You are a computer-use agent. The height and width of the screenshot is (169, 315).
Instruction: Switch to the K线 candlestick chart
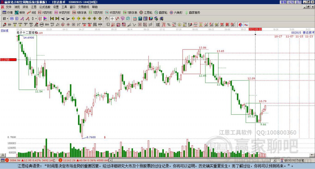tap(31, 12)
